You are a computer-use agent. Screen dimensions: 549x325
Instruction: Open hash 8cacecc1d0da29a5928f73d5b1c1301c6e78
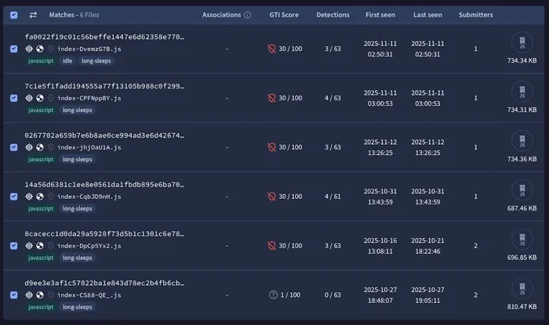click(104, 234)
